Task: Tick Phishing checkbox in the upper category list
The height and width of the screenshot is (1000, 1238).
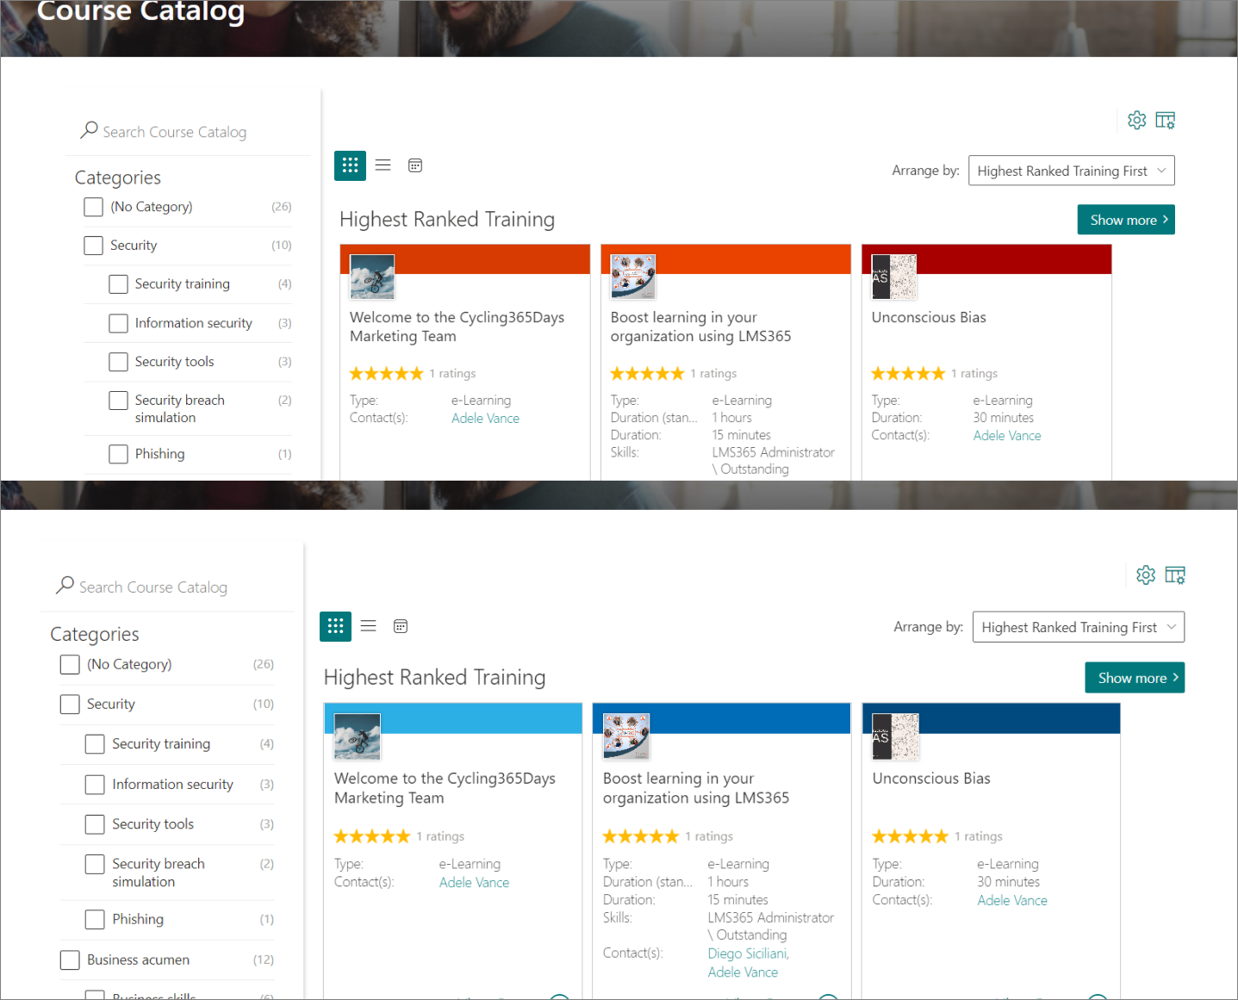Action: (119, 454)
